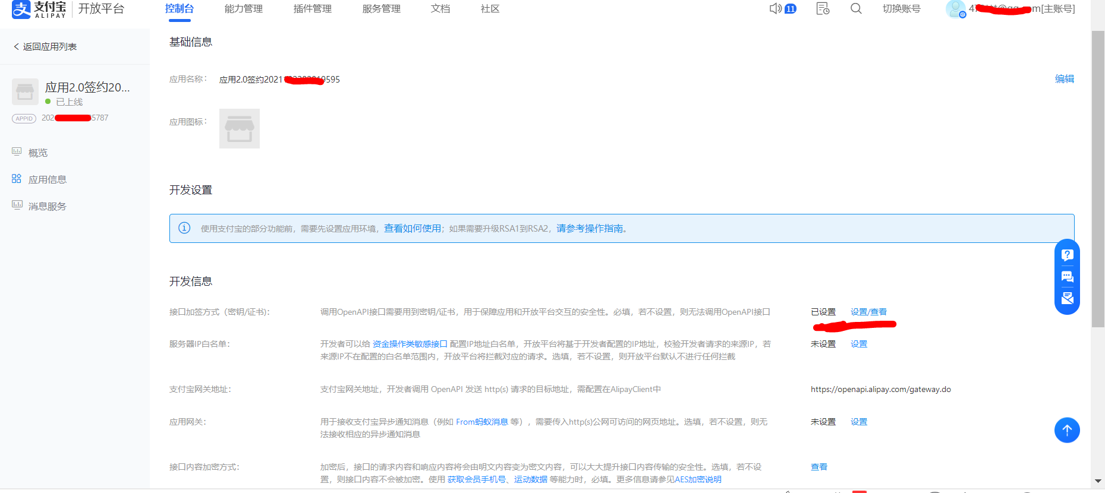This screenshot has height=493, width=1105.
Task: Open the 资金操作类敏感接口 link
Action: pos(410,344)
